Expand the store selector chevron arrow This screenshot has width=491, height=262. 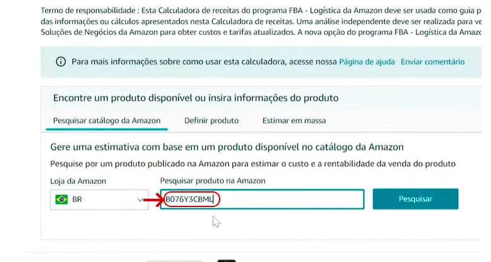[x=140, y=200]
